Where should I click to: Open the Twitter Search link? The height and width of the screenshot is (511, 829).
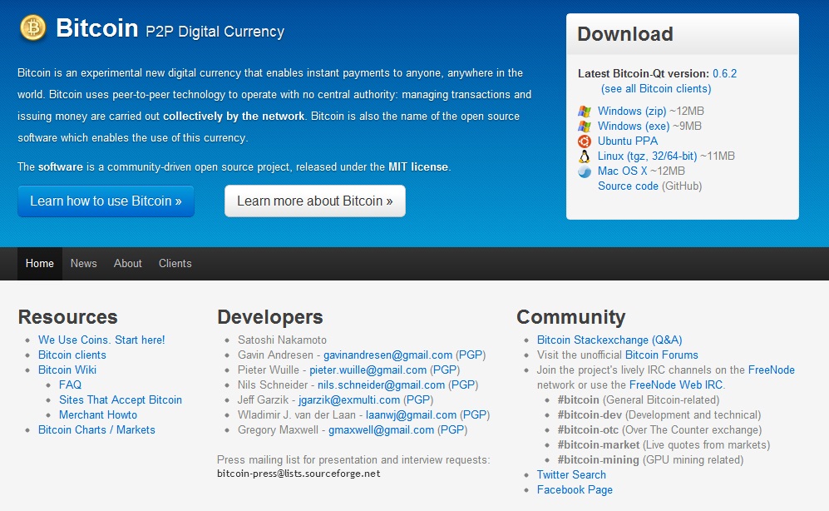(x=571, y=474)
